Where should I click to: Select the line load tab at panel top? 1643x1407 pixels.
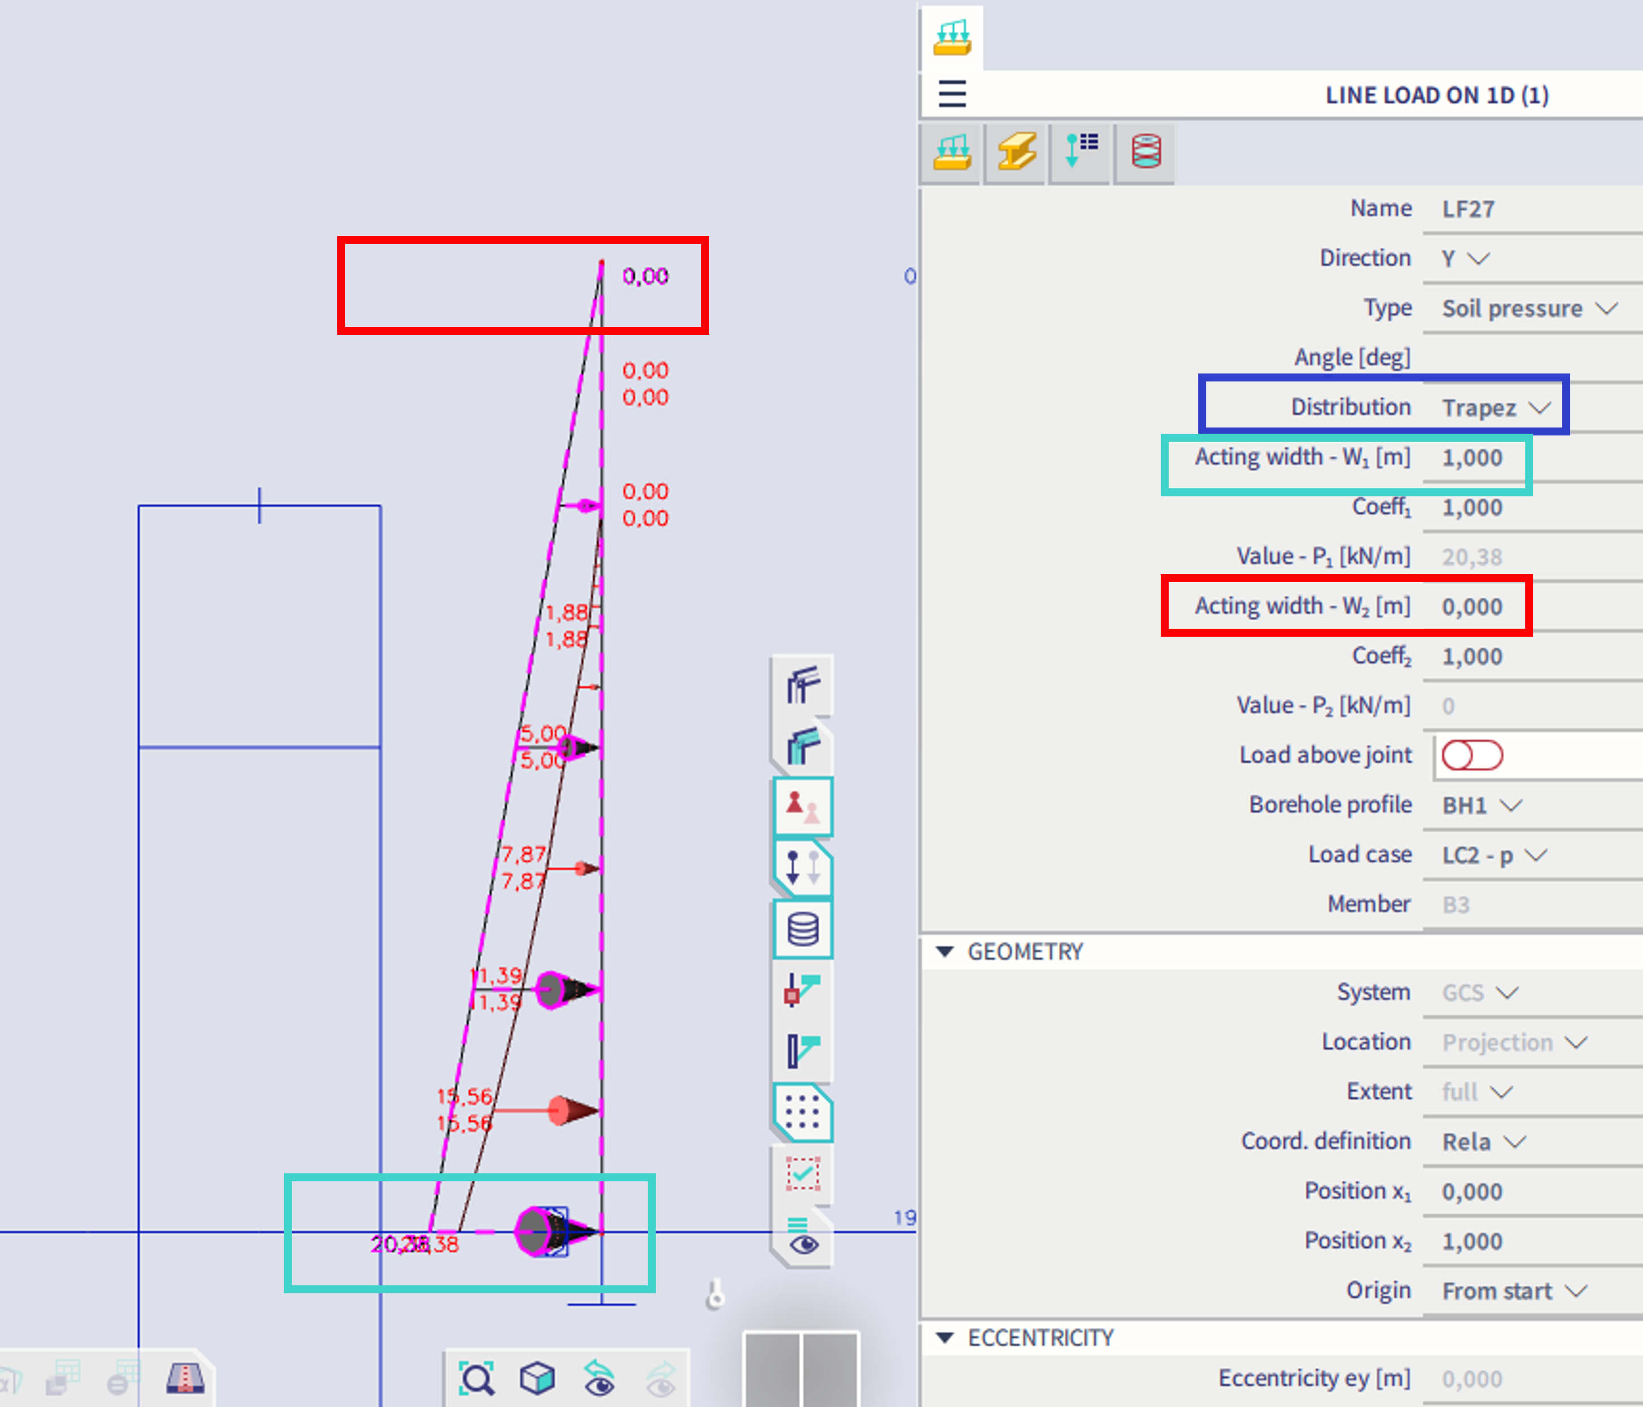[951, 38]
